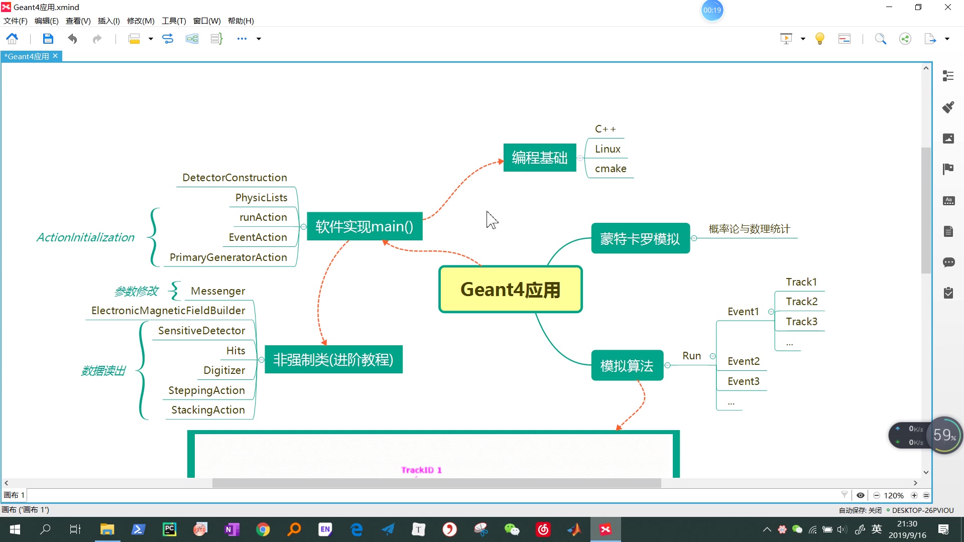Image resolution: width=964 pixels, height=542 pixels.
Task: Share the mind map via share icon
Action: pos(905,38)
